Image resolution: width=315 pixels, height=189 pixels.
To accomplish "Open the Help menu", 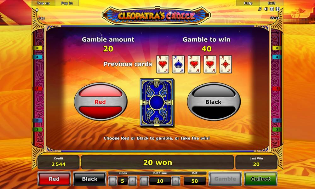I will (x=248, y=3).
